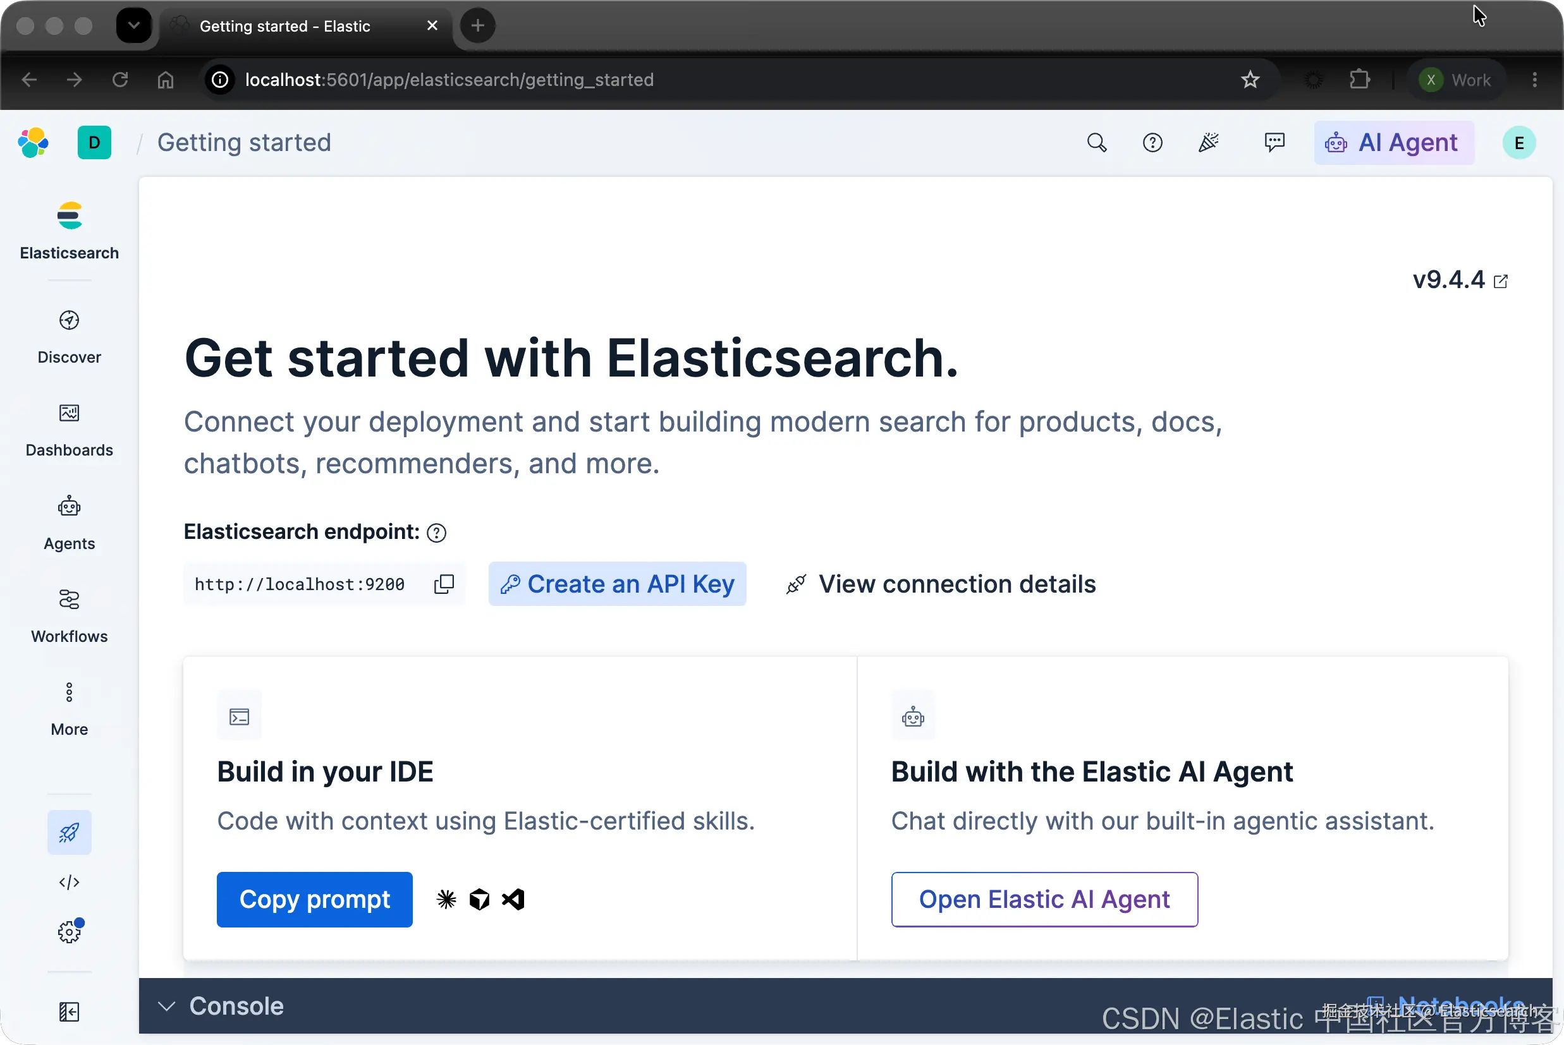Image resolution: width=1564 pixels, height=1045 pixels.
Task: Open the help menu question-mark icon
Action: [x=1152, y=143]
